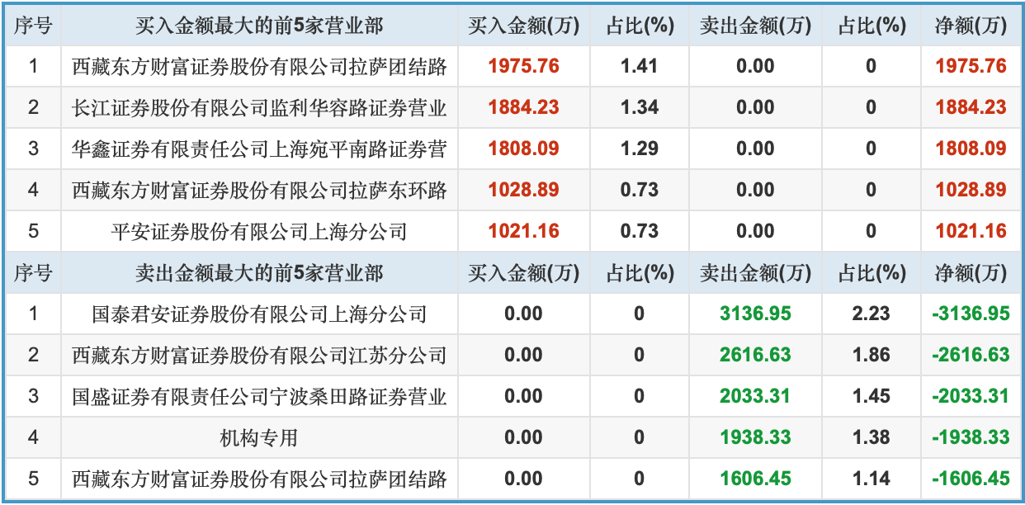Click net amount 1028.89 in 净额 column
1025x505 pixels.
pos(971,190)
